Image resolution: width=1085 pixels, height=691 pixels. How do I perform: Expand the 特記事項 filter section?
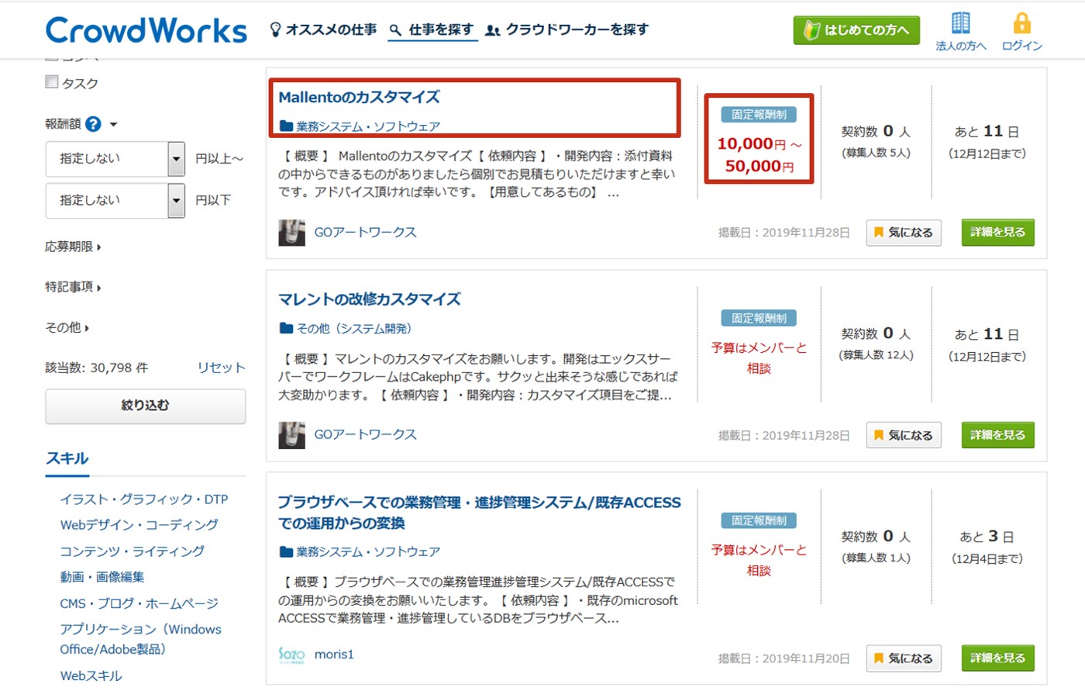[73, 287]
